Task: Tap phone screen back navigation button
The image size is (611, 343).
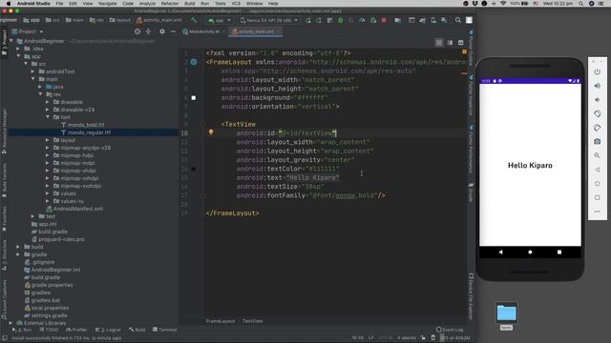Action: pos(500,252)
